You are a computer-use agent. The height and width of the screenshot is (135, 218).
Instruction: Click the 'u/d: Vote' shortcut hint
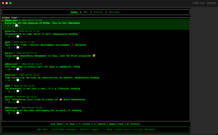coord(56,124)
